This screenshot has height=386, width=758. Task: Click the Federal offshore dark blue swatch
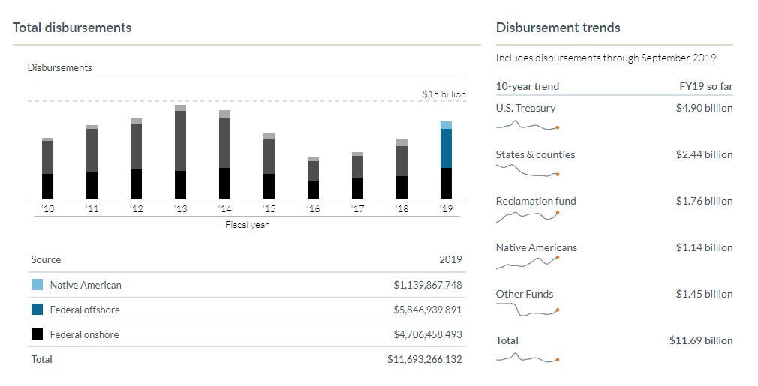37,310
